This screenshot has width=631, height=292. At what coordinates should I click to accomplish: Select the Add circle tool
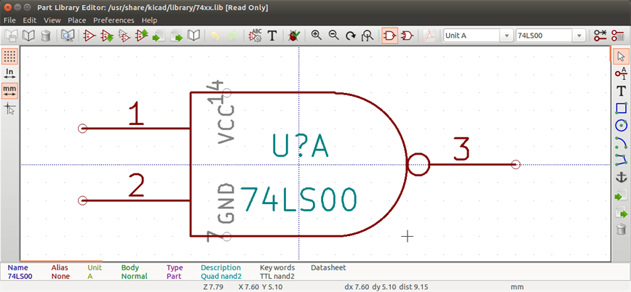(621, 126)
